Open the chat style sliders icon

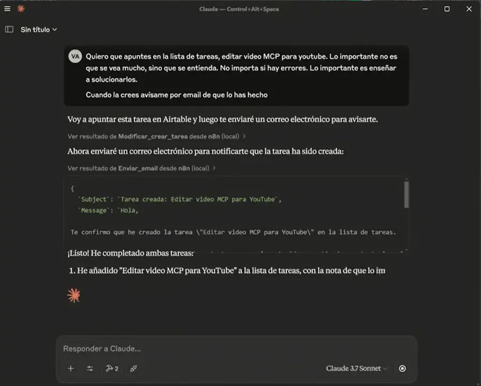tap(90, 368)
